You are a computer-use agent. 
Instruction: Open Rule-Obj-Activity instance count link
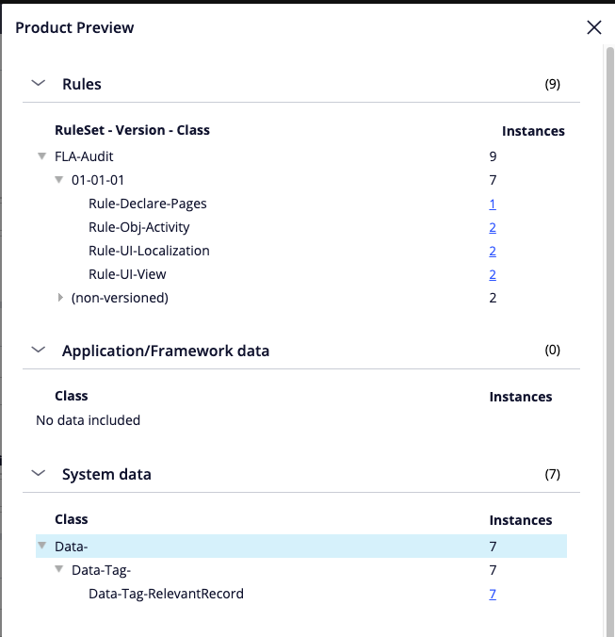(493, 227)
